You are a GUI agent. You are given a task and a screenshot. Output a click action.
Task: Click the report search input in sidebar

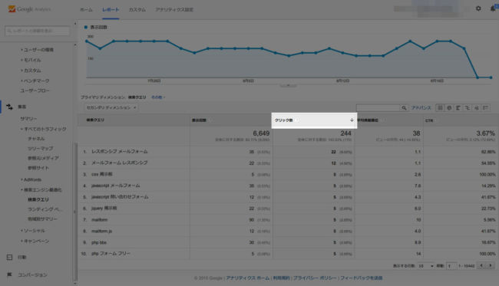click(x=38, y=31)
